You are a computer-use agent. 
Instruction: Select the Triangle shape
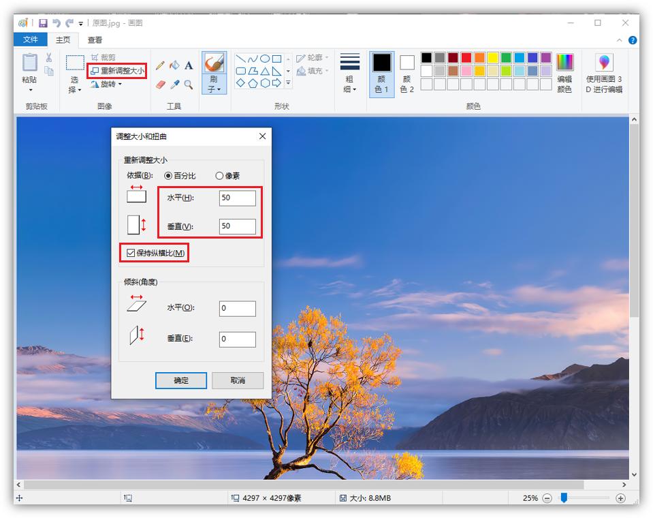(265, 71)
